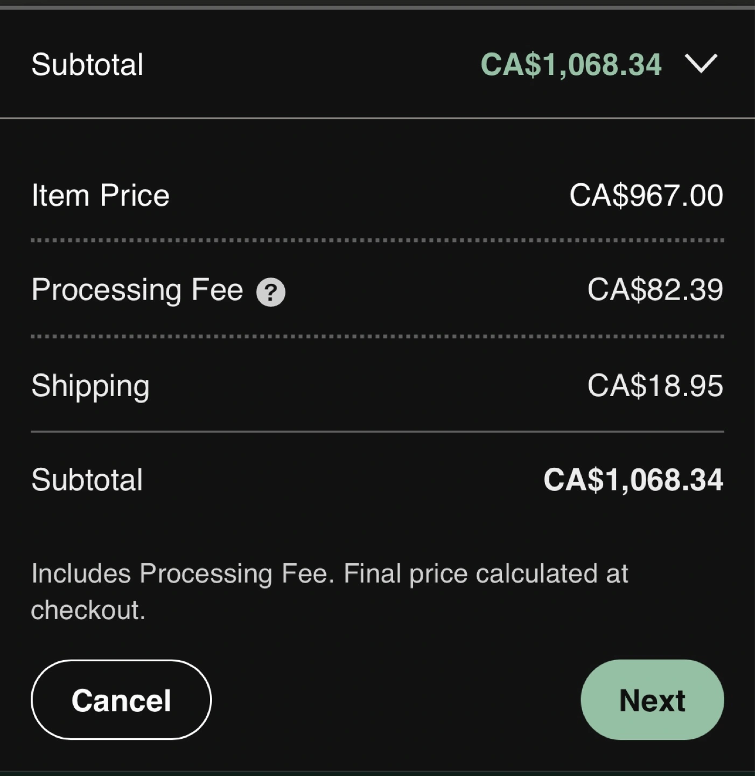This screenshot has height=776, width=755.
Task: Select the CA$82.39 processing fee amount
Action: [654, 290]
